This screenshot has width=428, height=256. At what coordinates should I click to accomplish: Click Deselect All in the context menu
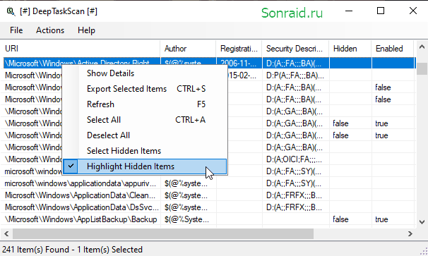(x=145, y=135)
